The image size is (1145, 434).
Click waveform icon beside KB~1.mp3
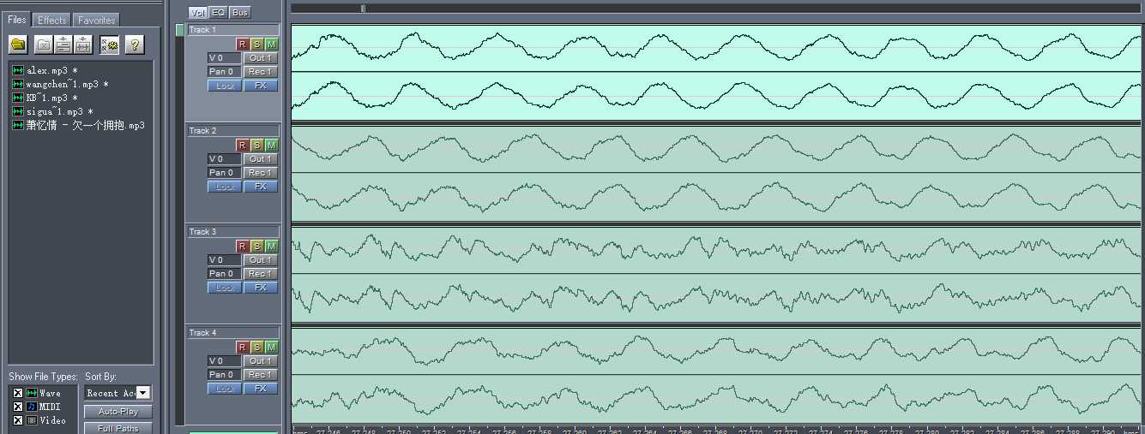tap(18, 98)
